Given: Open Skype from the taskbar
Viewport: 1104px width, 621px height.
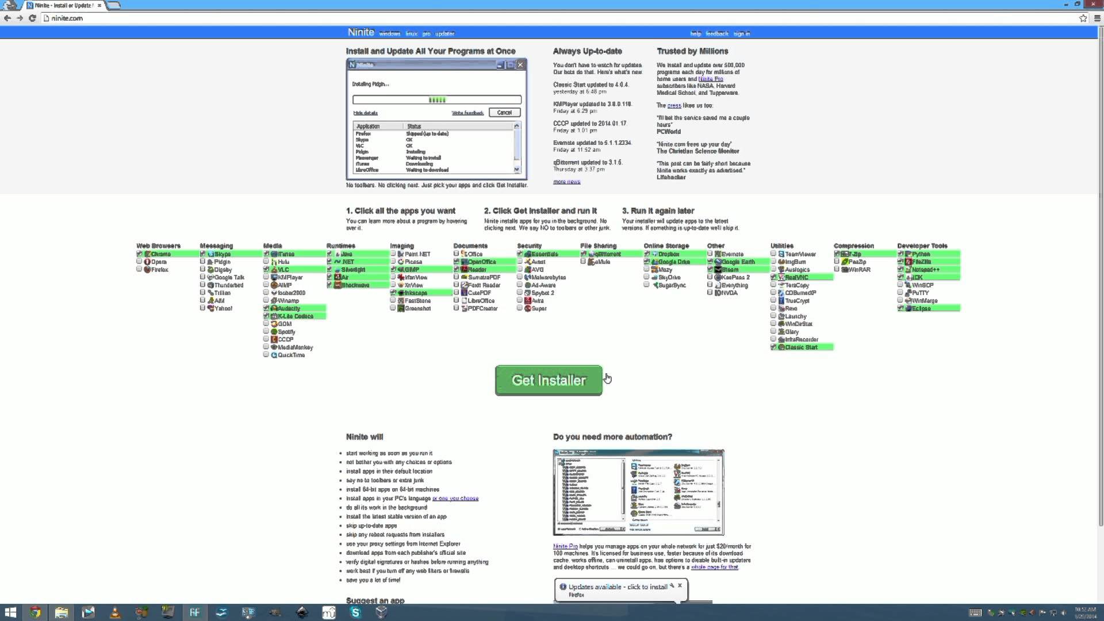Looking at the screenshot, I should [x=355, y=612].
